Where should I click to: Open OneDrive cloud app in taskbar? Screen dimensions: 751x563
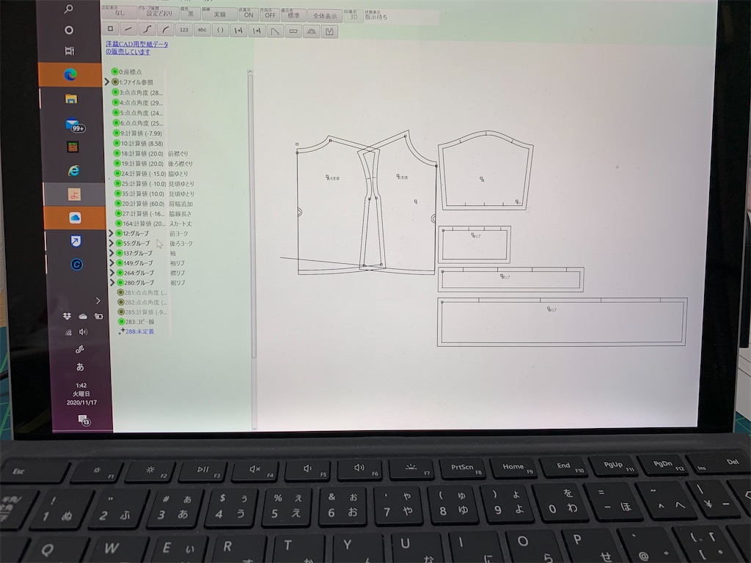(75, 218)
